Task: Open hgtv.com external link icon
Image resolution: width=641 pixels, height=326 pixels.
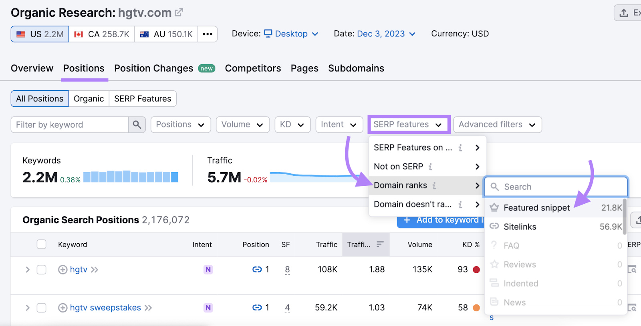Action: click(x=179, y=12)
